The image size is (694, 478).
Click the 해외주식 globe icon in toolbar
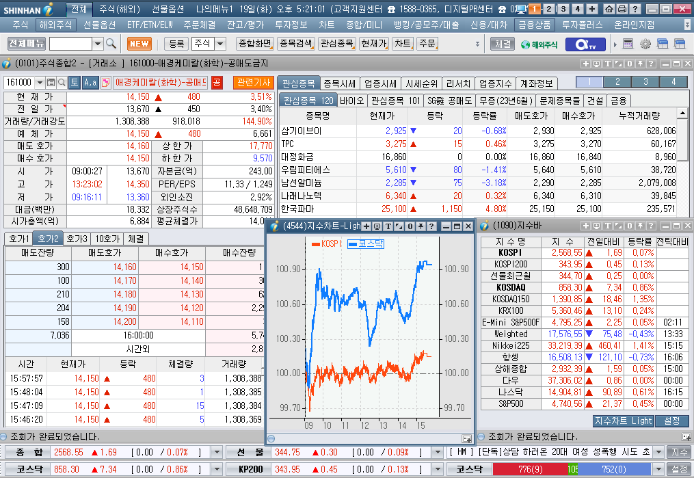539,44
